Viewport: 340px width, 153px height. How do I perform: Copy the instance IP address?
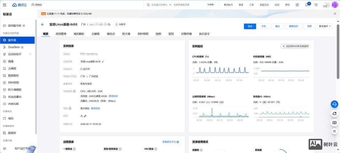[109, 24]
